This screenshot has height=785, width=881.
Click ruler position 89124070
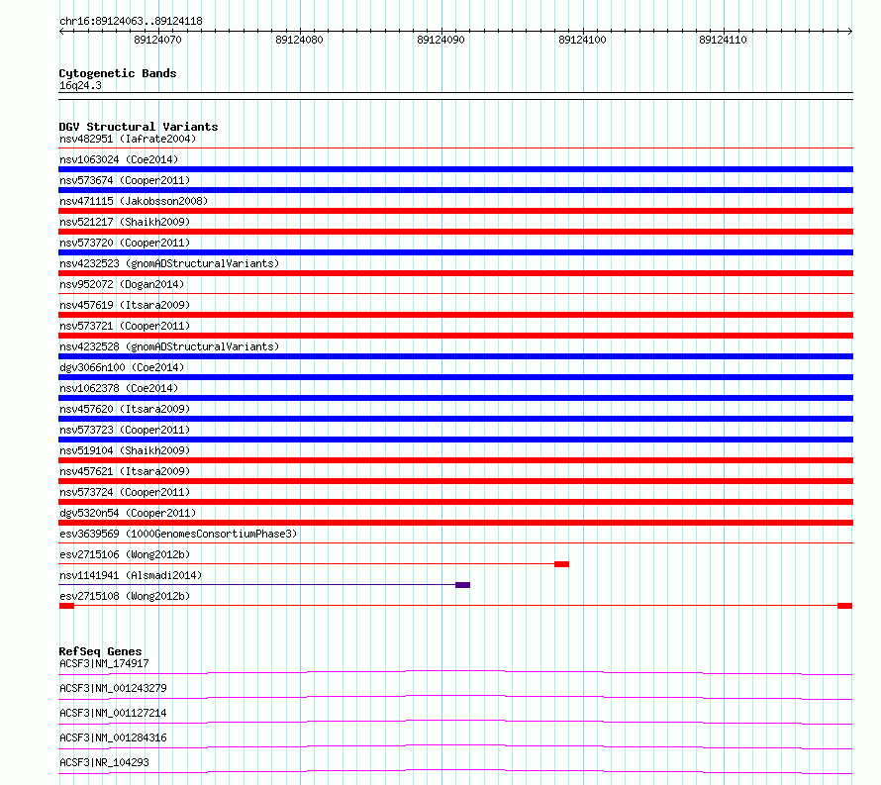(157, 40)
